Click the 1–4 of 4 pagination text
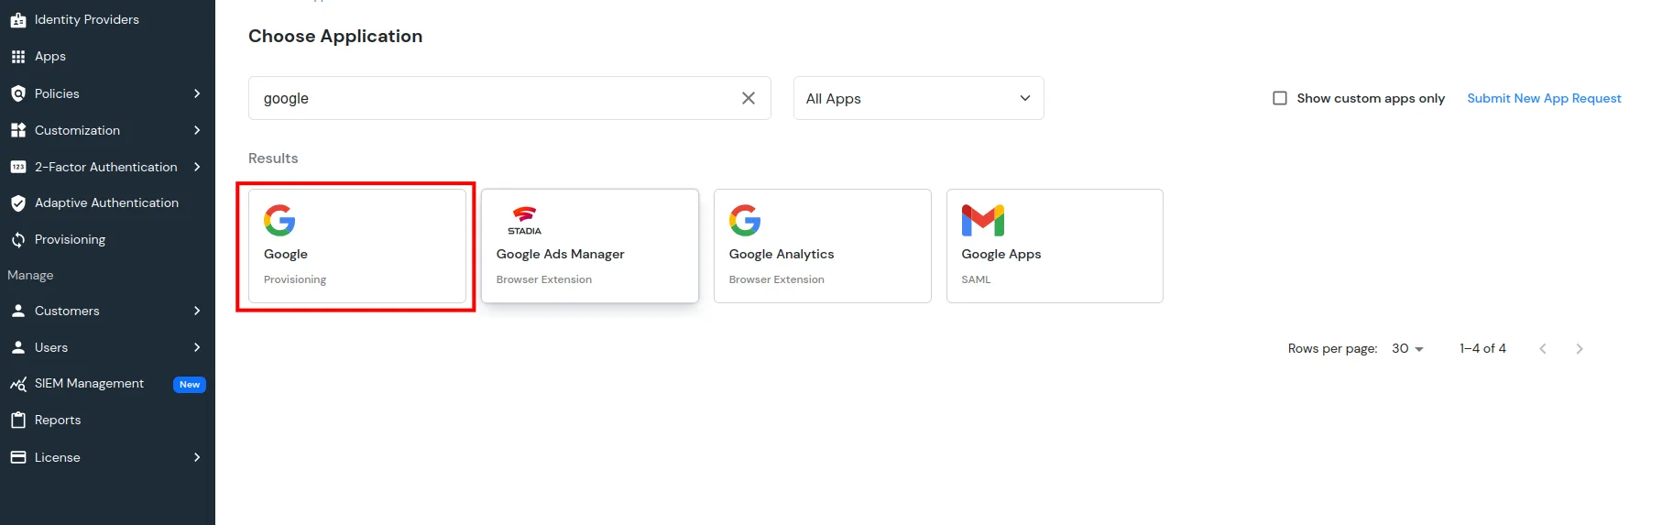 pos(1482,349)
